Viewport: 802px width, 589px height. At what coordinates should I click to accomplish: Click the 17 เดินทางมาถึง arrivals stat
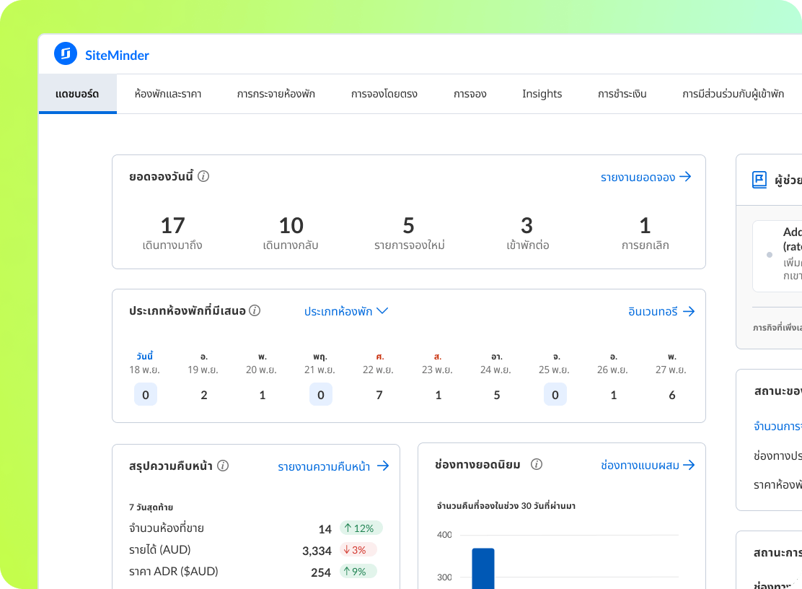(172, 234)
